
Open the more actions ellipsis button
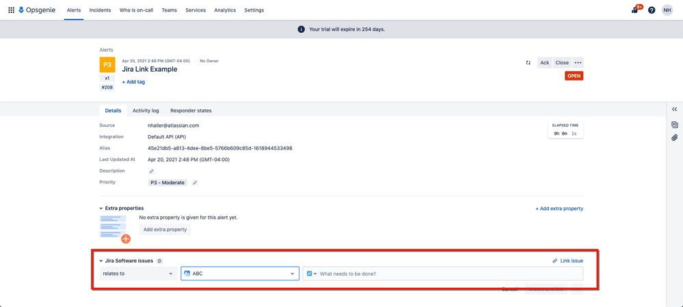pyautogui.click(x=578, y=63)
